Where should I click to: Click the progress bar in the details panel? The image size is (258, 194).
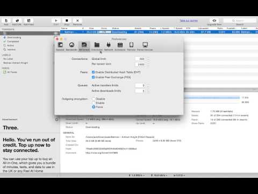(x=212, y=98)
